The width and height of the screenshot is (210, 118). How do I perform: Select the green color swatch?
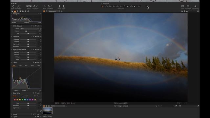(22, 100)
